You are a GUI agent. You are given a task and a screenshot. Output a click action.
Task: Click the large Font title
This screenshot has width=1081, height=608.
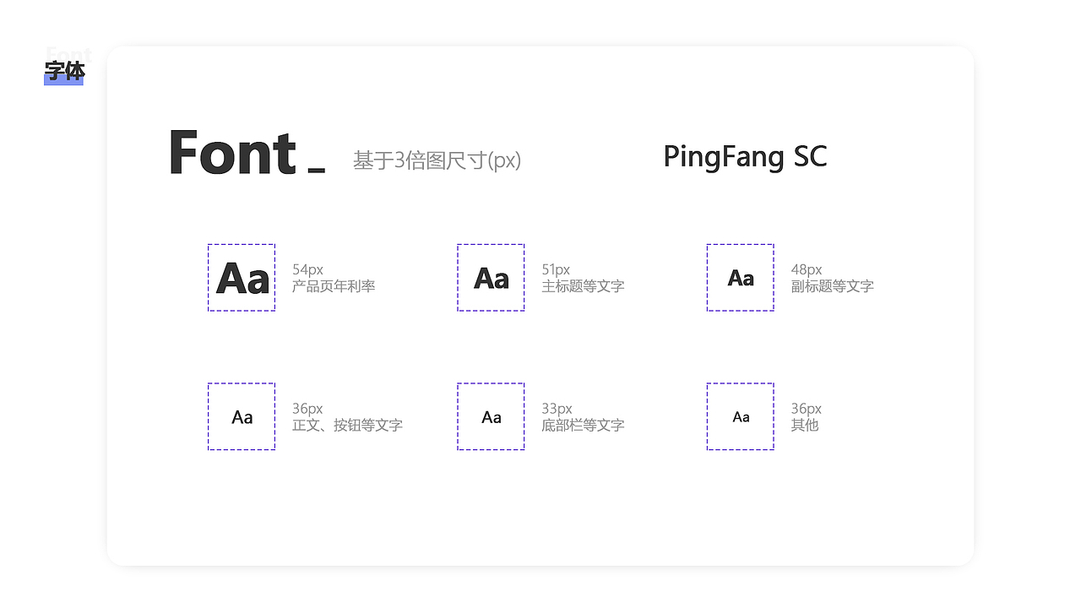tap(232, 153)
